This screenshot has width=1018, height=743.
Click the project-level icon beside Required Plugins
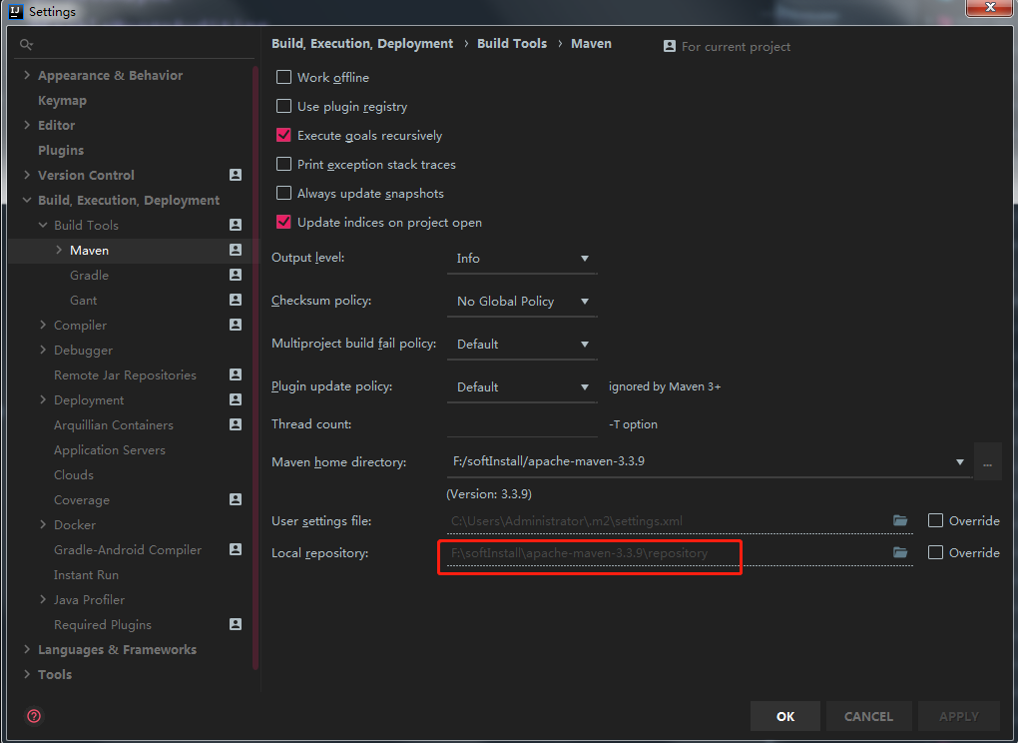tap(236, 624)
